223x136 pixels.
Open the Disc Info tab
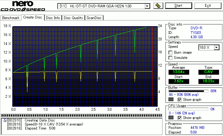click(x=53, y=18)
